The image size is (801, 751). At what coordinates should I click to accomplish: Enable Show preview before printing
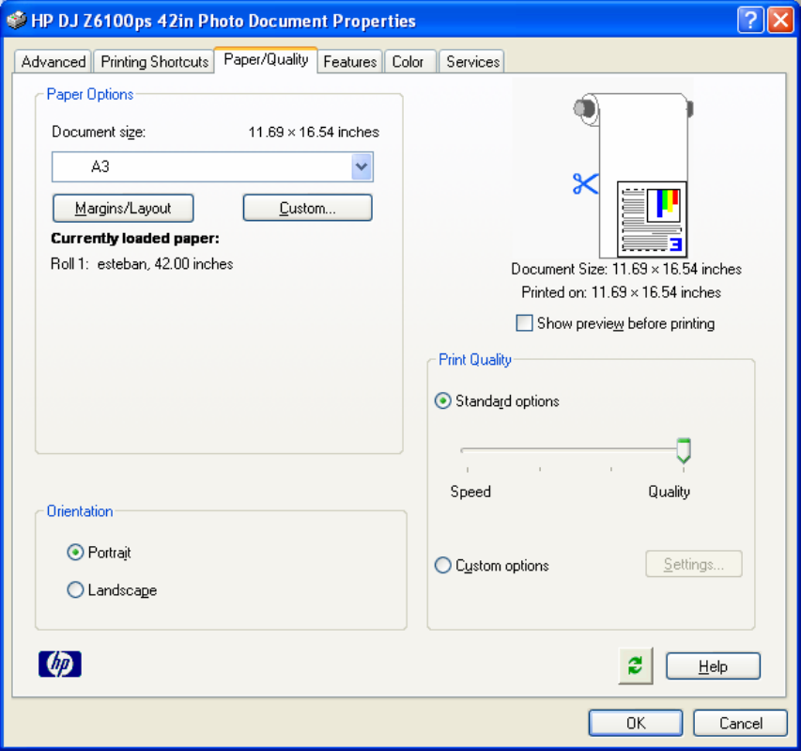tap(524, 323)
